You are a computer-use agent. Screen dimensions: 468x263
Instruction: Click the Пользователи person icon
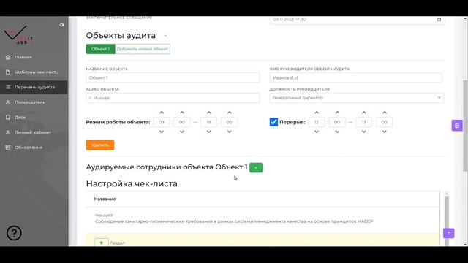point(8,102)
